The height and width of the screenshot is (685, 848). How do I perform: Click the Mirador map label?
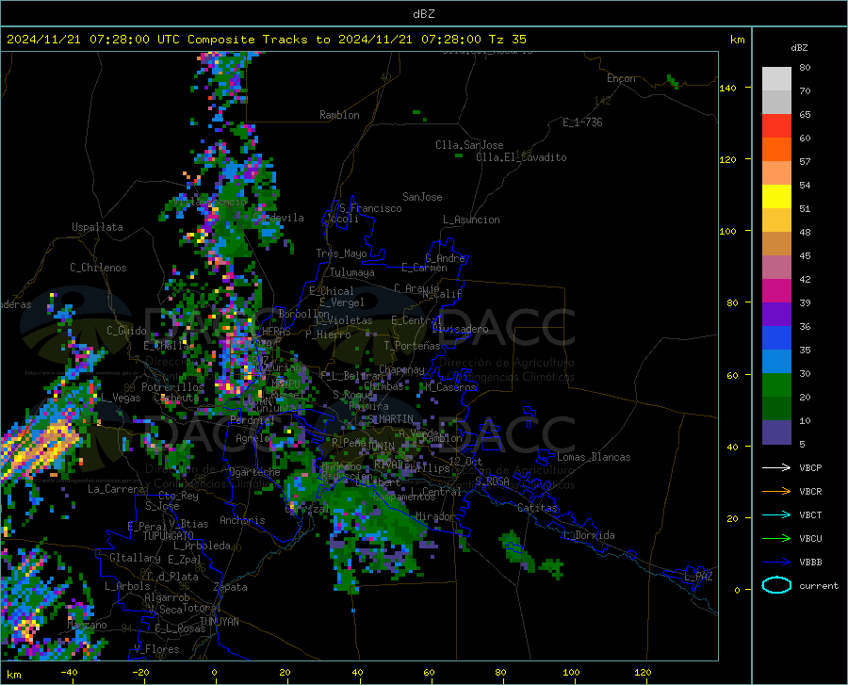pyautogui.click(x=435, y=516)
